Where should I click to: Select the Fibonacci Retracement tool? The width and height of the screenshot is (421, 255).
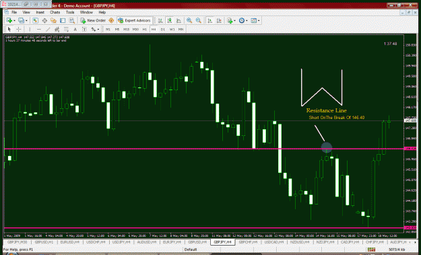66,29
